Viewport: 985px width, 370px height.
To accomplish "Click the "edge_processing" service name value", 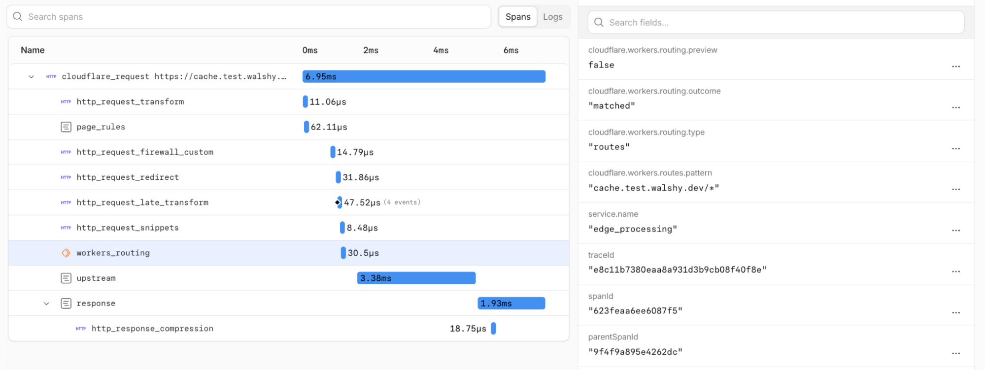I will (x=633, y=229).
